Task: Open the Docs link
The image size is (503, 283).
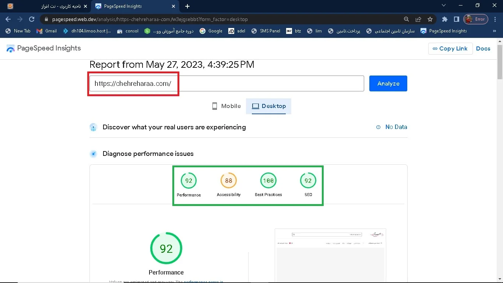Action: [483, 49]
